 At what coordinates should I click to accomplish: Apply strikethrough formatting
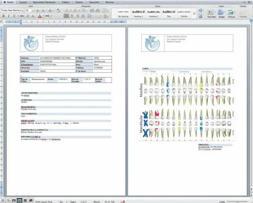point(22,16)
